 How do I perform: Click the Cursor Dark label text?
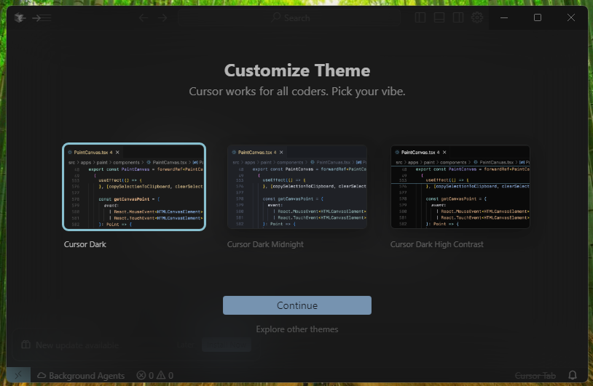(85, 244)
